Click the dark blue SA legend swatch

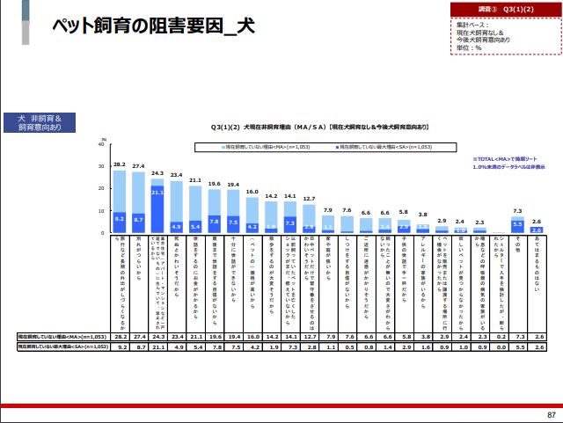point(337,147)
